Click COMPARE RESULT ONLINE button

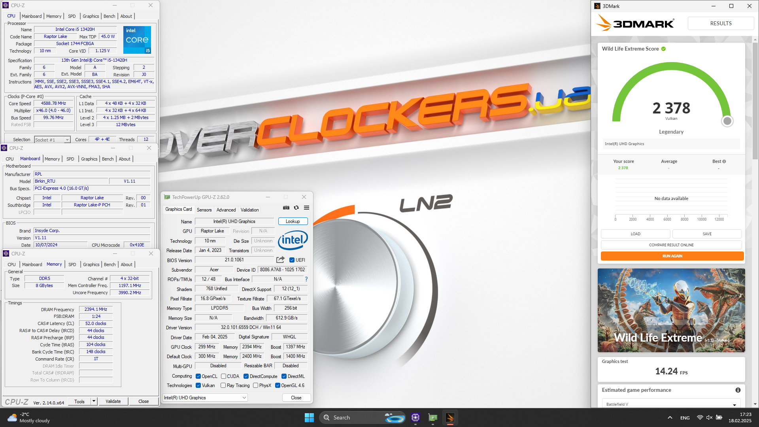(671, 245)
